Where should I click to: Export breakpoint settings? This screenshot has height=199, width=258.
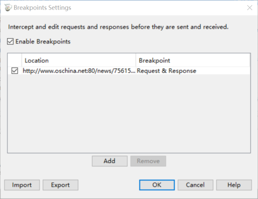[x=61, y=185]
